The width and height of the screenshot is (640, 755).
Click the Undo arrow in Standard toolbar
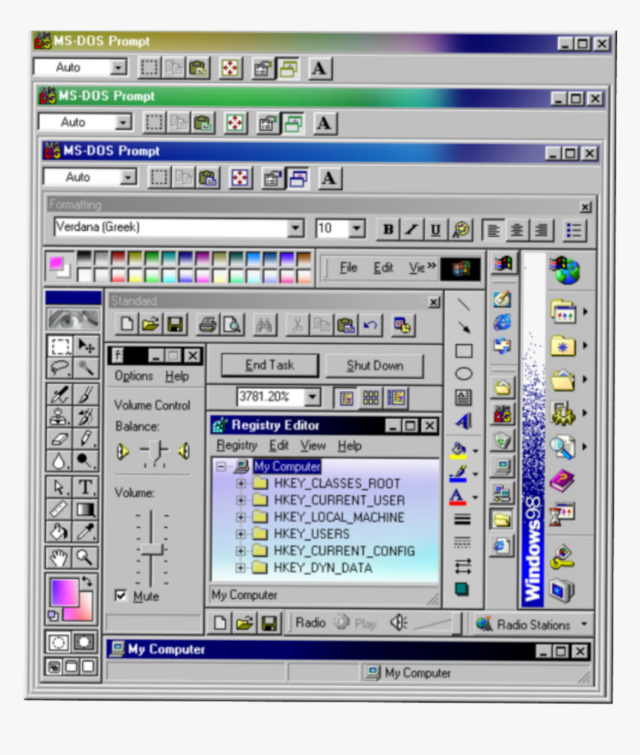[370, 325]
